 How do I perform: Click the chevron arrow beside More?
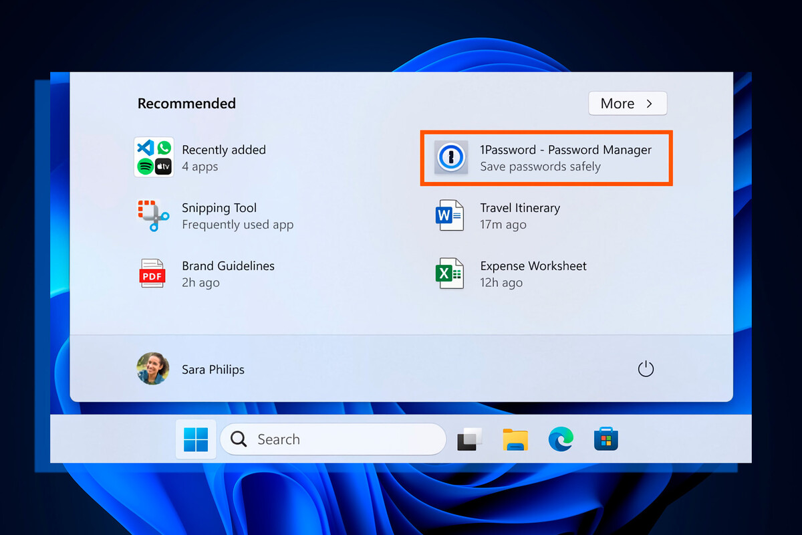649,104
